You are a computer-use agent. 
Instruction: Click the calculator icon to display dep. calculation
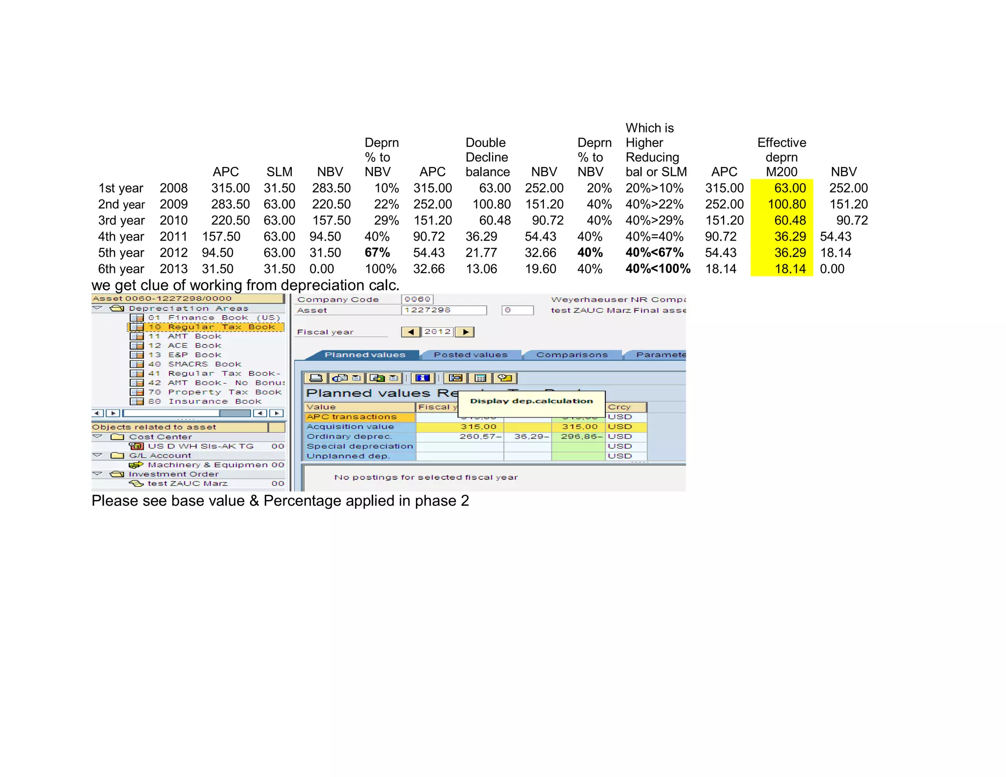480,378
